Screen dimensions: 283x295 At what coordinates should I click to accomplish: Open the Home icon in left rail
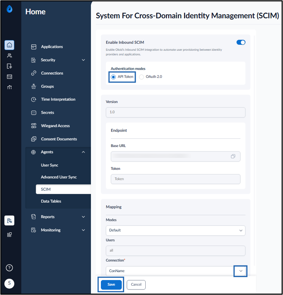tap(9, 45)
